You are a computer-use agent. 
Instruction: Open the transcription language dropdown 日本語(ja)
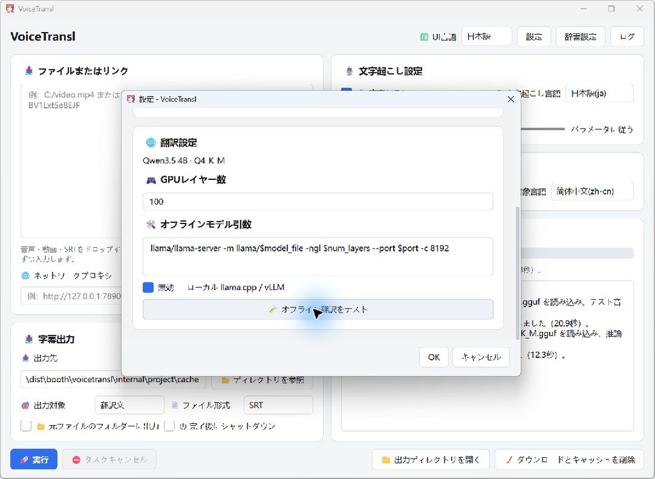[599, 93]
